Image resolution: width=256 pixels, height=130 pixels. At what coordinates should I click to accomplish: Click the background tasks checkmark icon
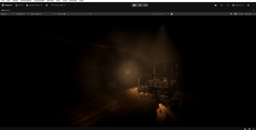pyautogui.click(x=253, y=129)
